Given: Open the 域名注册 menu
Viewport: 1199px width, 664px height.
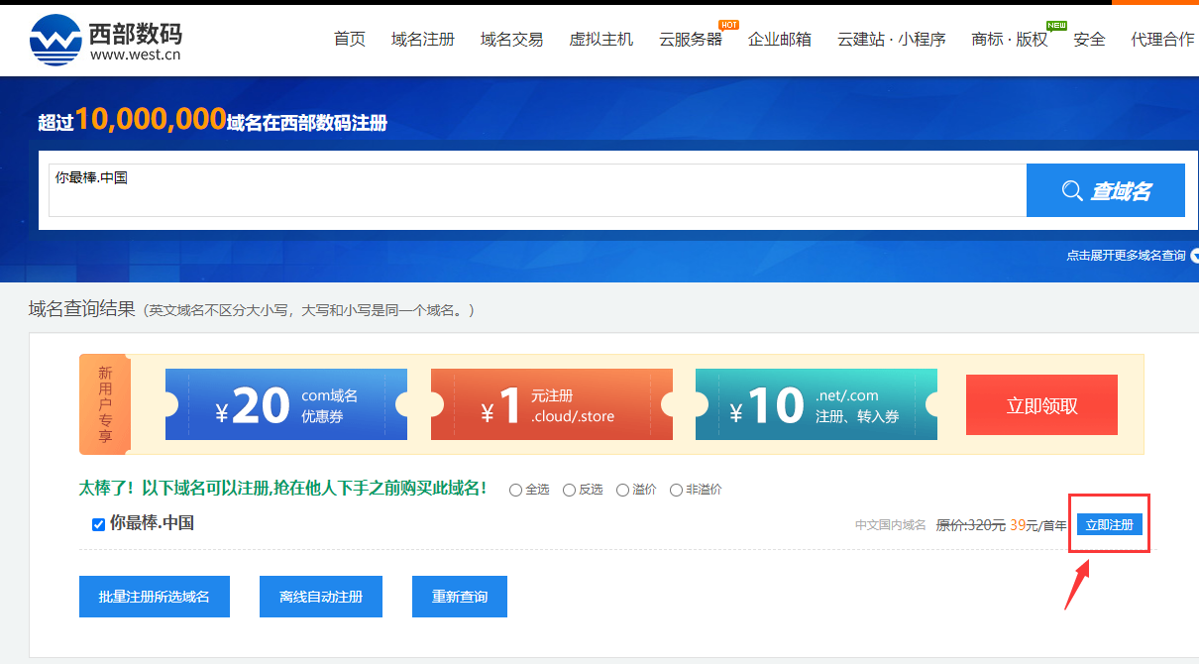Looking at the screenshot, I should tap(423, 39).
